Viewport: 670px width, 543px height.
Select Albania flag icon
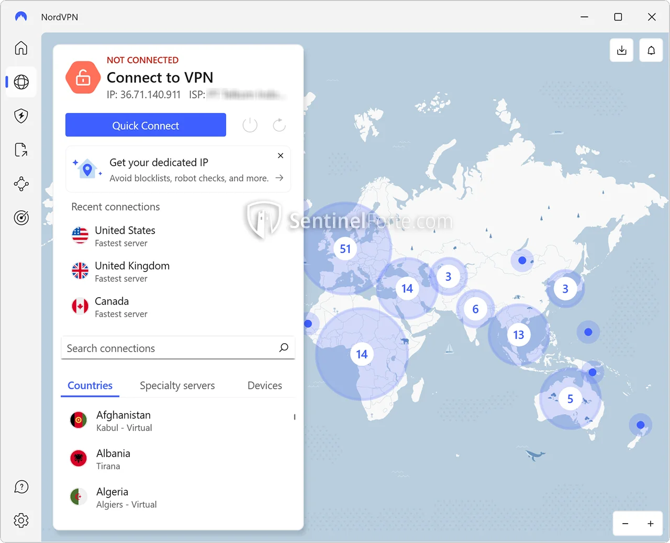point(79,458)
